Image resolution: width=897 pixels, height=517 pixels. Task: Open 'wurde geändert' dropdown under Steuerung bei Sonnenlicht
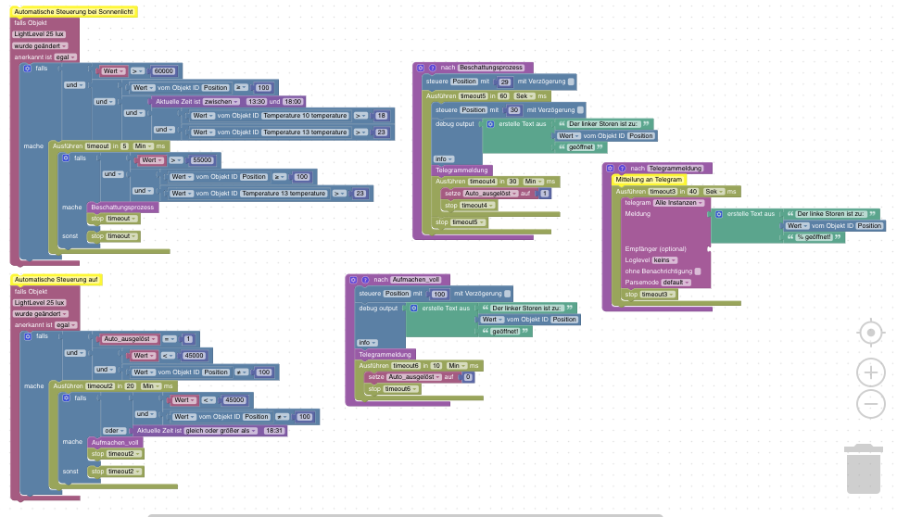pos(40,45)
